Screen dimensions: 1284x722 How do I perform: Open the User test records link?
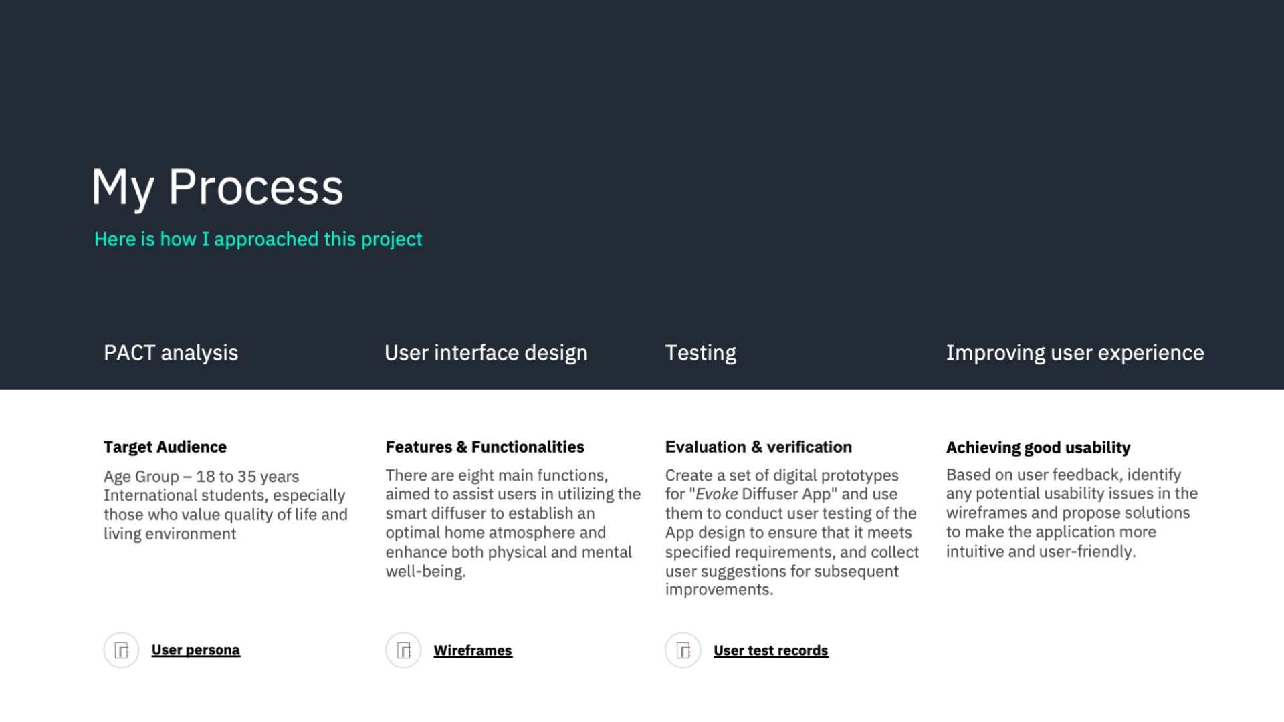pos(770,650)
